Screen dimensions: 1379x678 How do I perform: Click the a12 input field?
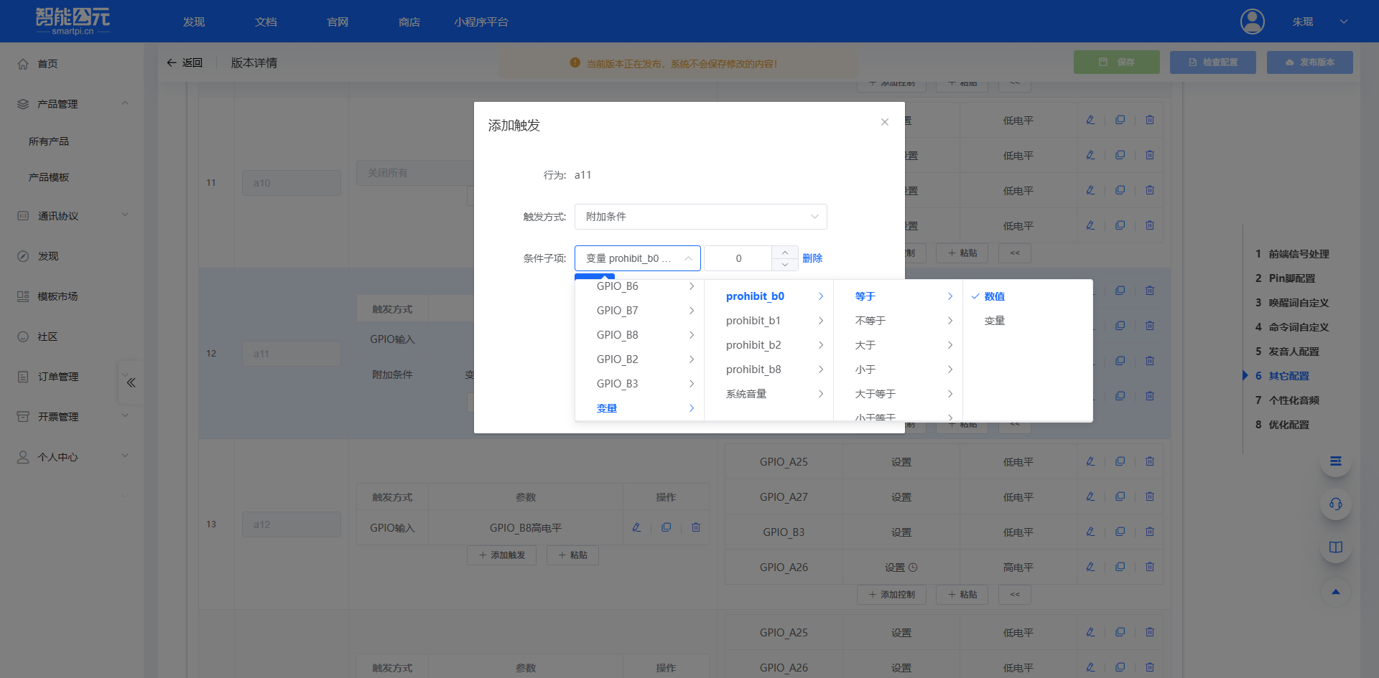291,524
